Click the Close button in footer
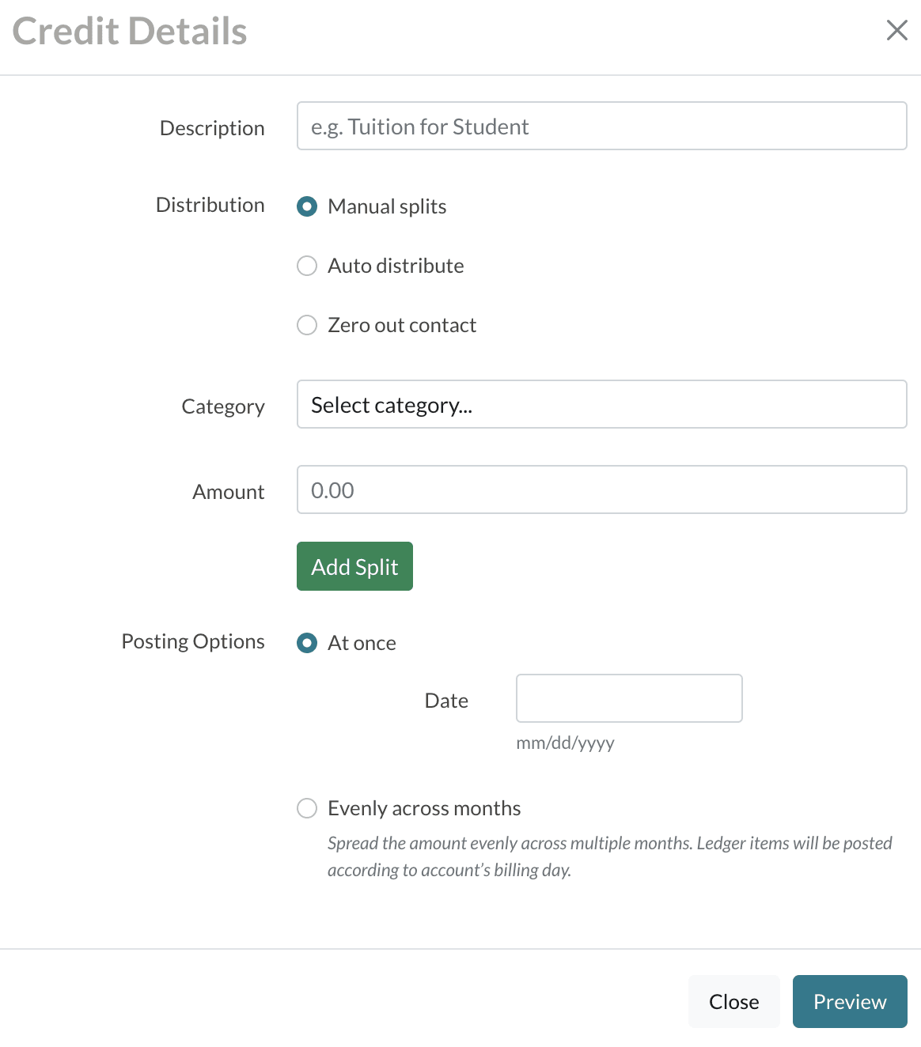 [x=733, y=1002]
